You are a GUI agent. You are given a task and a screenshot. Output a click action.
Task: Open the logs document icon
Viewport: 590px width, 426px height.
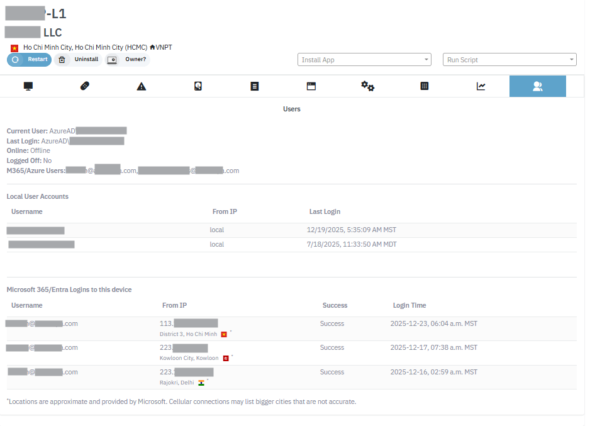click(x=255, y=86)
